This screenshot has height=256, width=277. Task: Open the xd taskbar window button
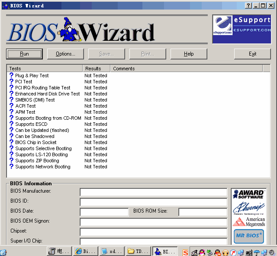pos(112,251)
